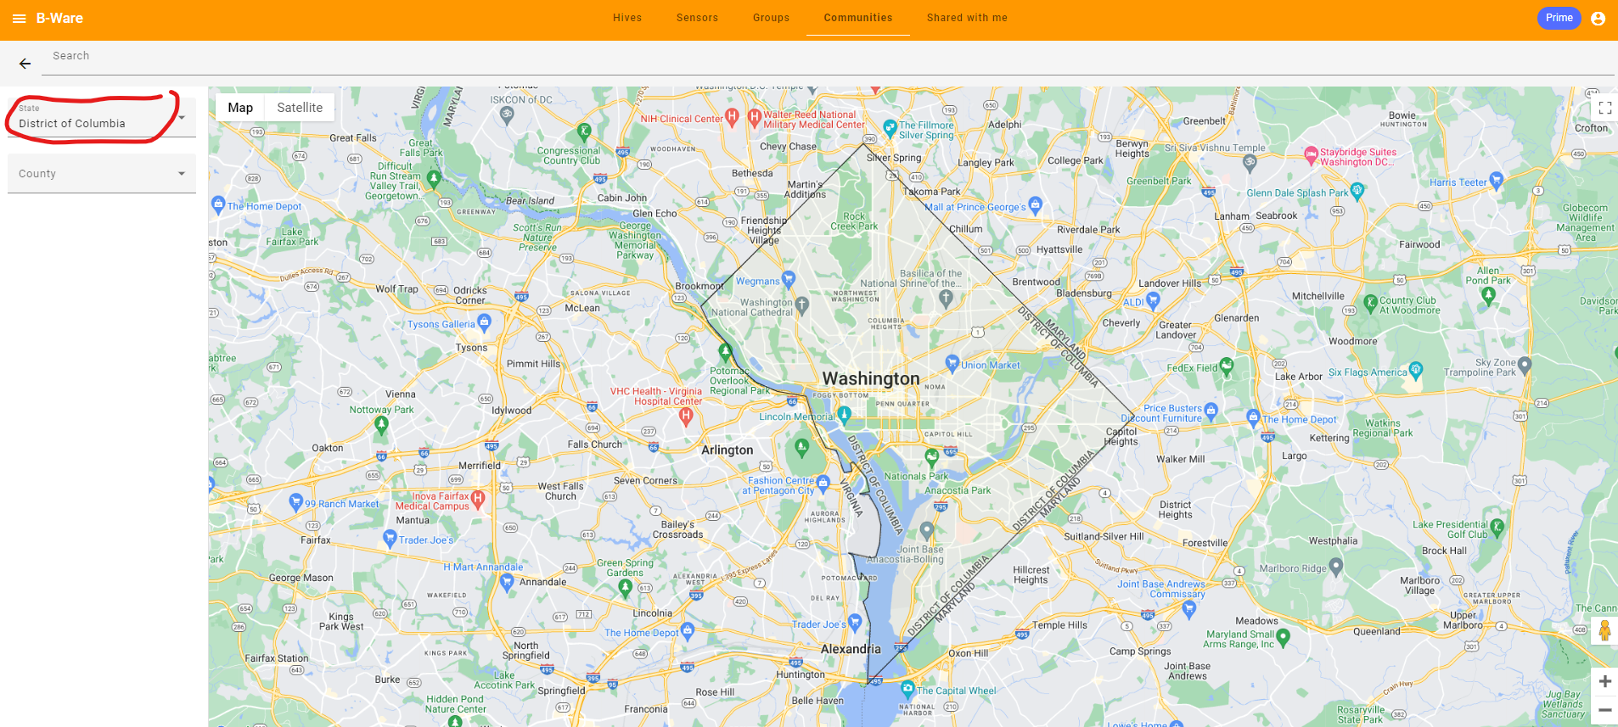The width and height of the screenshot is (1618, 727).
Task: Switch map to Satellite view
Action: 300,108
